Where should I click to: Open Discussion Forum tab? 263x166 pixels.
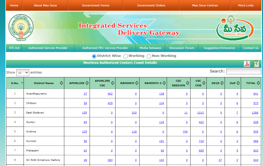click(182, 48)
